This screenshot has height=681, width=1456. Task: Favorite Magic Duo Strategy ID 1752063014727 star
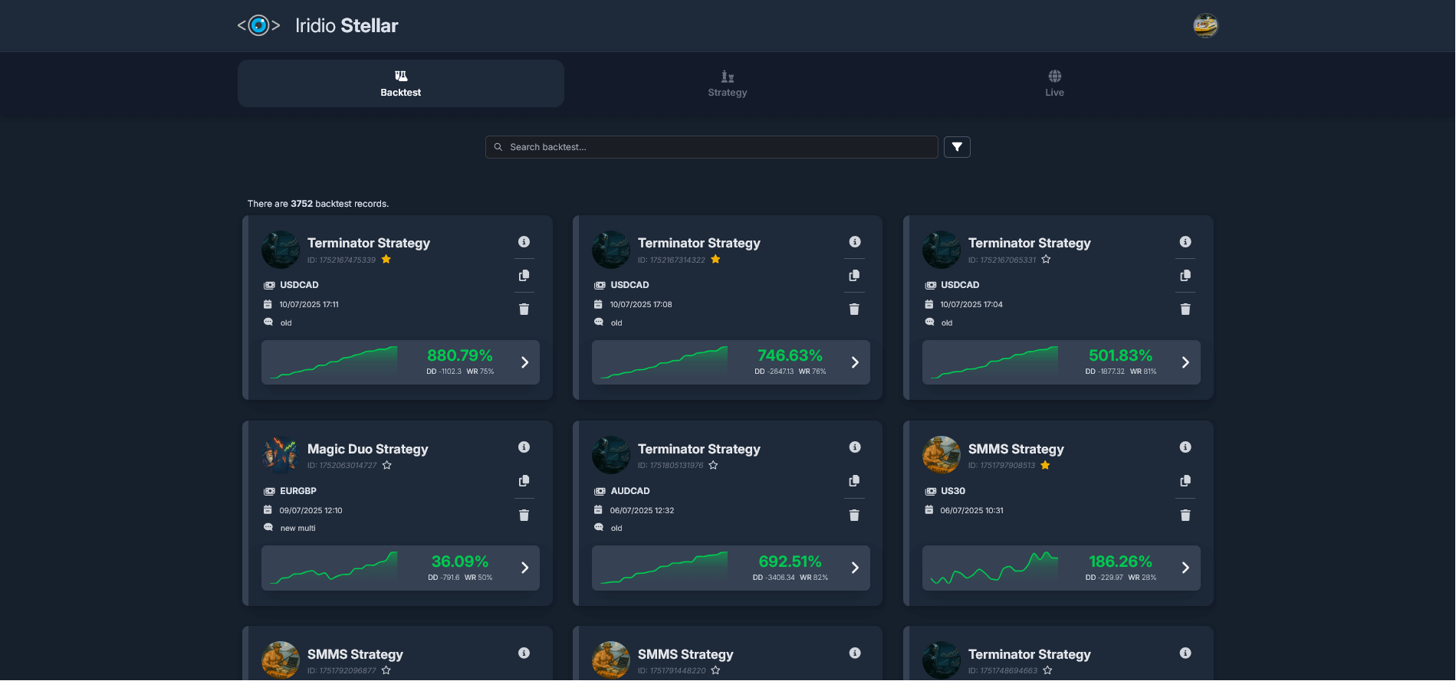click(x=387, y=465)
